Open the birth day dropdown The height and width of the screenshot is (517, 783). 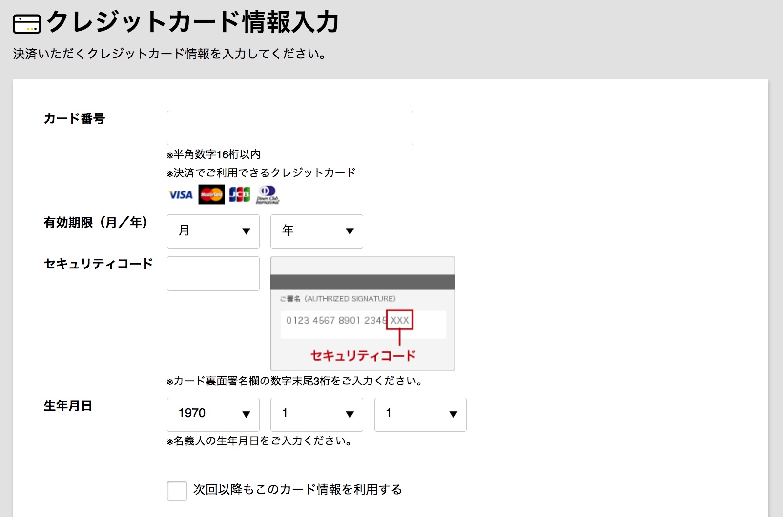click(420, 414)
